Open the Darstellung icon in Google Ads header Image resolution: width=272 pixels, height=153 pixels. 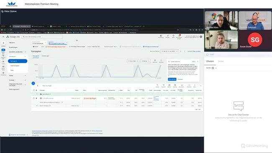click(x=161, y=36)
